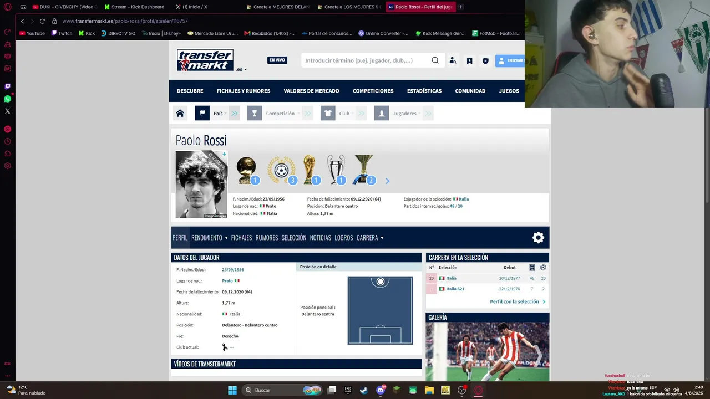Switch to the Fichajes profile tab
The width and height of the screenshot is (710, 399).
pyautogui.click(x=241, y=238)
